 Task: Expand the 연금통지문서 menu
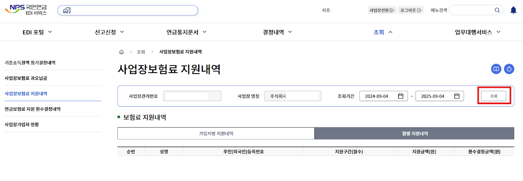[186, 32]
